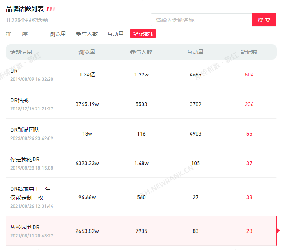287x250 pixels.
Task: Select the 5503 participants value
Action: click(141, 104)
